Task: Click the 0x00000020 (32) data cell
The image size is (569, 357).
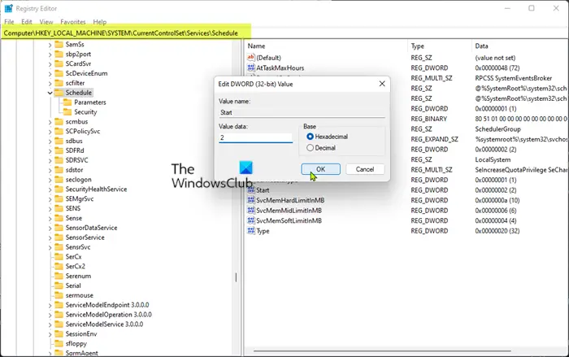Action: 497,231
